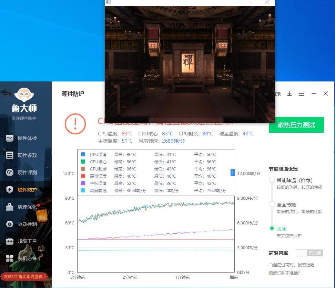Image resolution: width=335 pixels, height=288 pixels.
Task: Collapse the chart panel with the blue chevron
Action: pyautogui.click(x=232, y=173)
